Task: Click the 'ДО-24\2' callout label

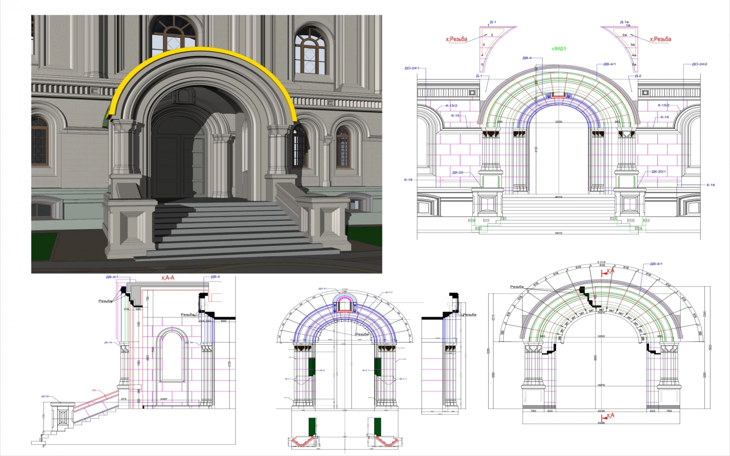Action: tap(700, 64)
